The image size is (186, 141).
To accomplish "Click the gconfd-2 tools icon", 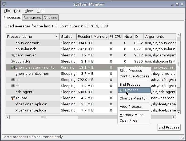I will coord(13,61).
